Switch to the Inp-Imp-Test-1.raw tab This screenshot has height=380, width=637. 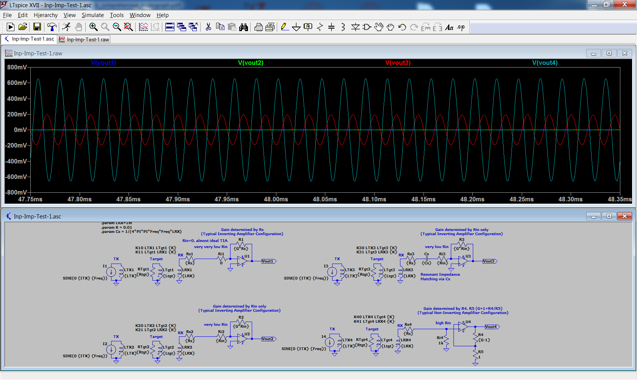84,39
